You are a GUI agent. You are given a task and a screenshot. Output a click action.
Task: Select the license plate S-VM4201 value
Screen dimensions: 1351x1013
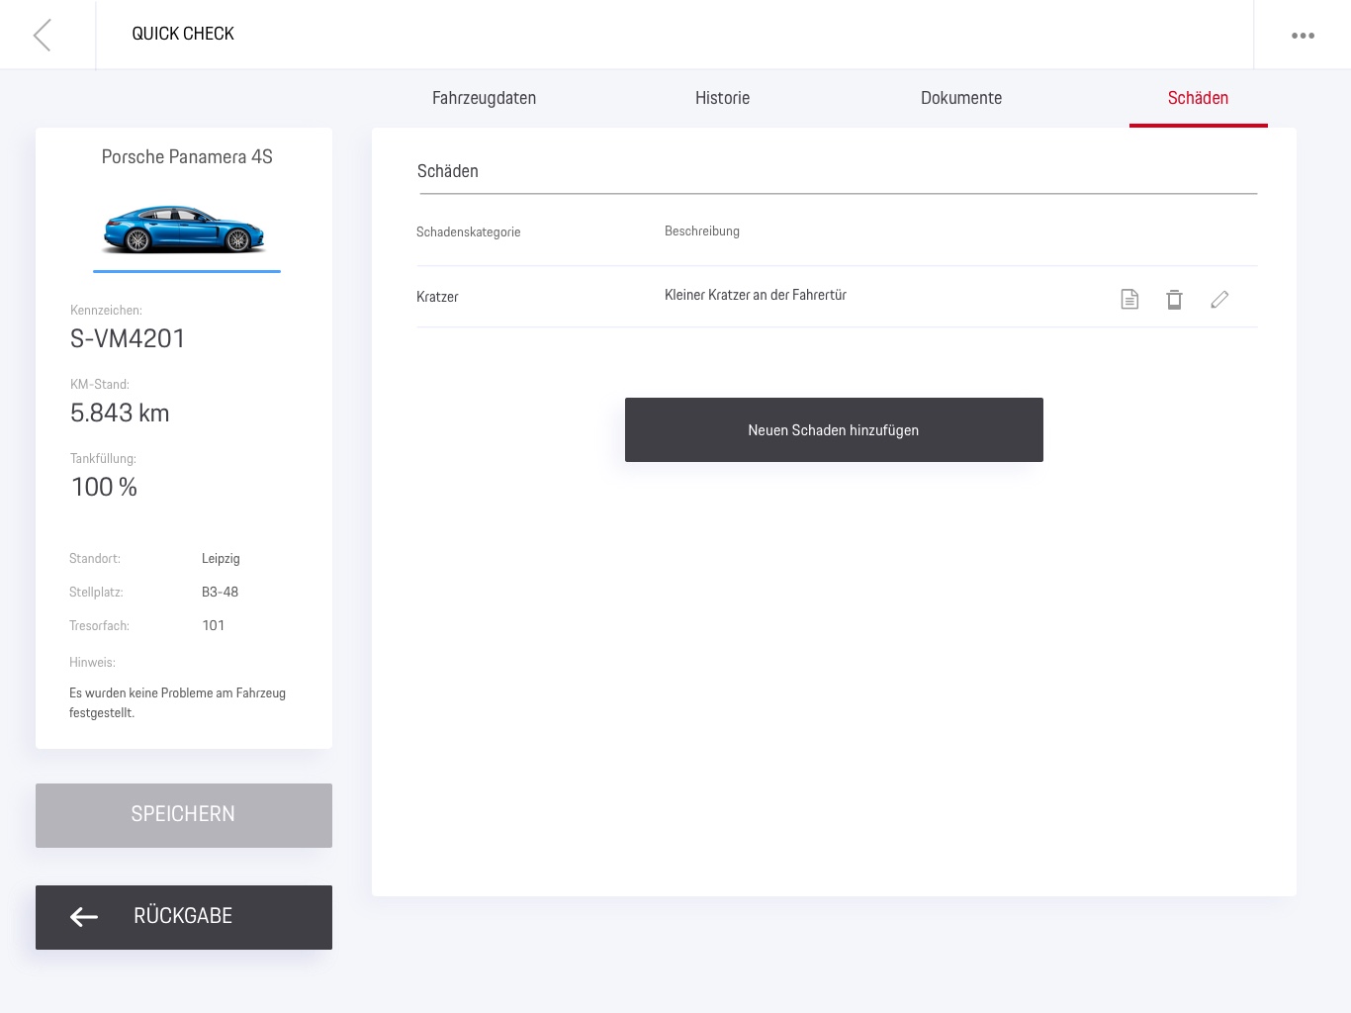coord(128,339)
